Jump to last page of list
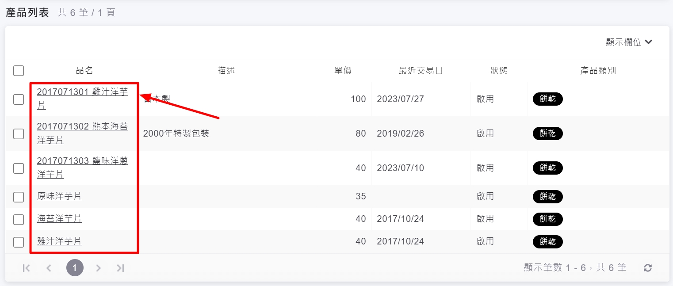673x286 pixels. click(120, 268)
